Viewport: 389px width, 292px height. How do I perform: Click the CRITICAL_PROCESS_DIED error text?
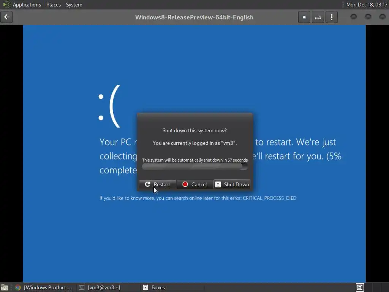coord(269,198)
